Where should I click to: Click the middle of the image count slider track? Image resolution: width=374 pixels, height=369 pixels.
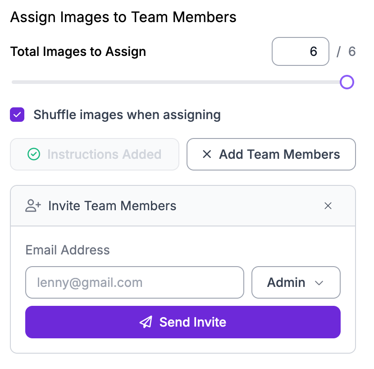(179, 82)
